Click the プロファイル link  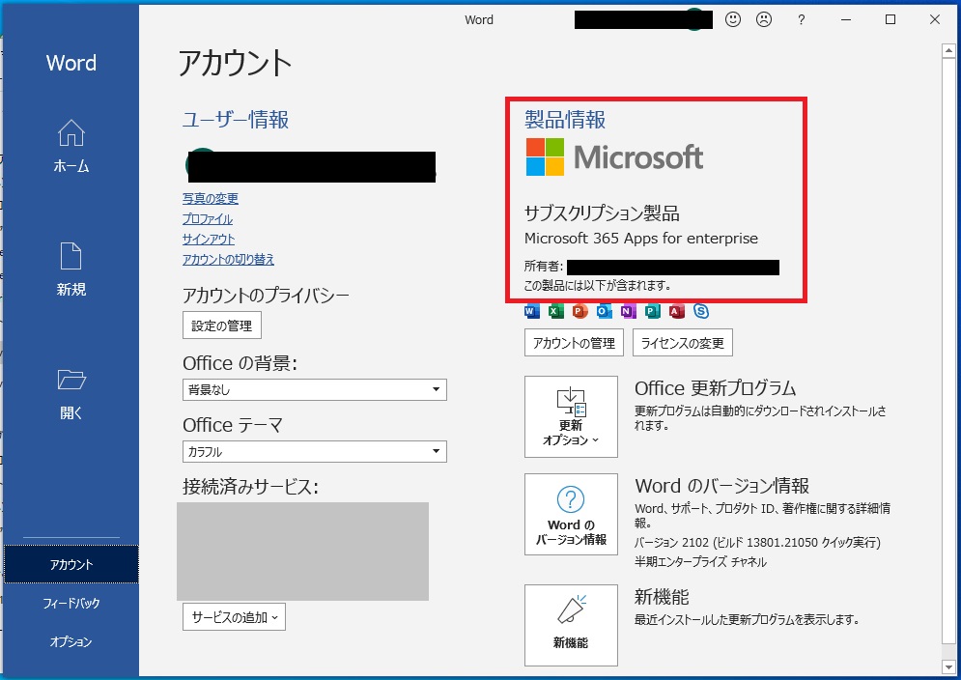point(208,219)
